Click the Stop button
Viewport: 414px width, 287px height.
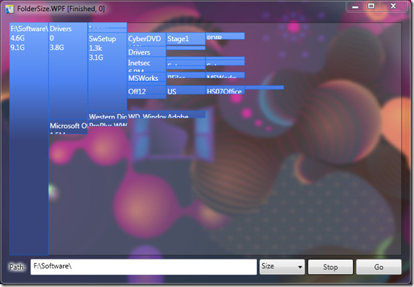[x=330, y=267]
